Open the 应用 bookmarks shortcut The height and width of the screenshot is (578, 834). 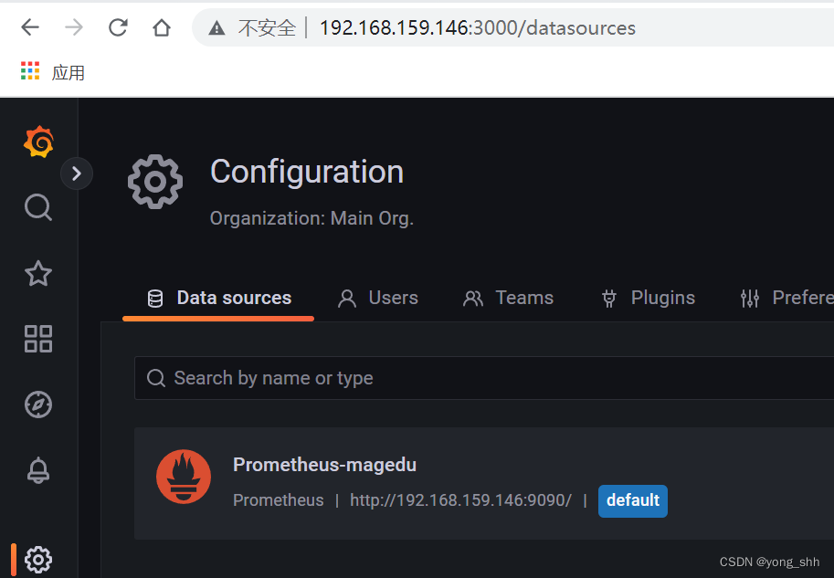click(52, 70)
